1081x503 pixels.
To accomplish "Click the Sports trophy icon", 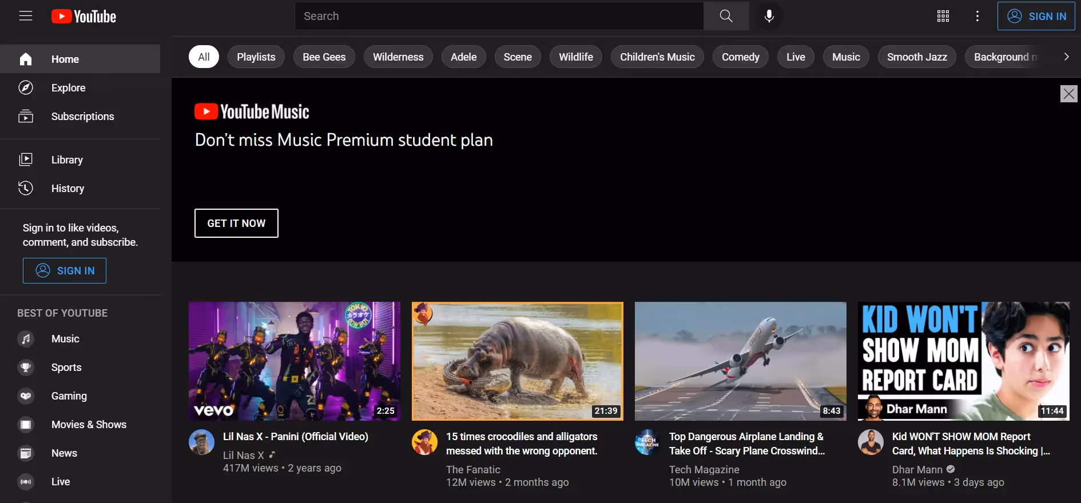I will point(26,368).
